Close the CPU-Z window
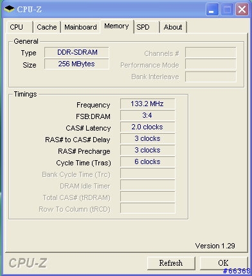Screen dimensions: 252x276 pyautogui.click(x=242, y=10)
